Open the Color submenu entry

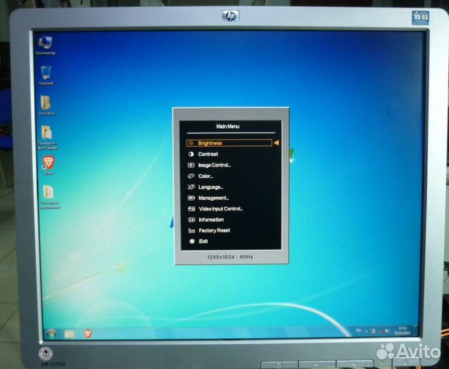point(206,176)
